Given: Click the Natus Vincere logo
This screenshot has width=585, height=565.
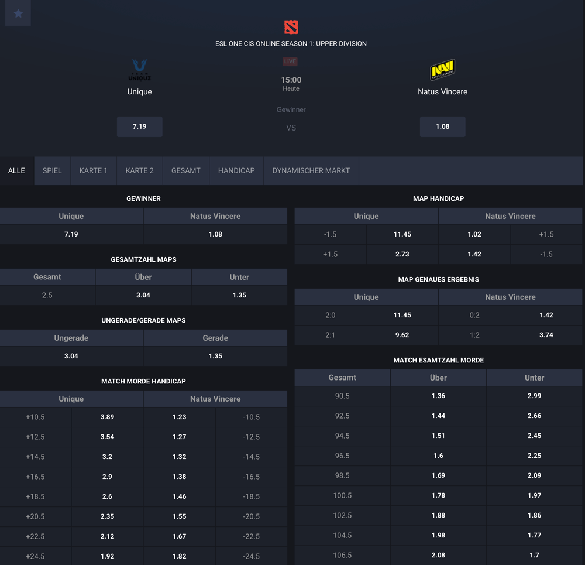Looking at the screenshot, I should point(442,70).
